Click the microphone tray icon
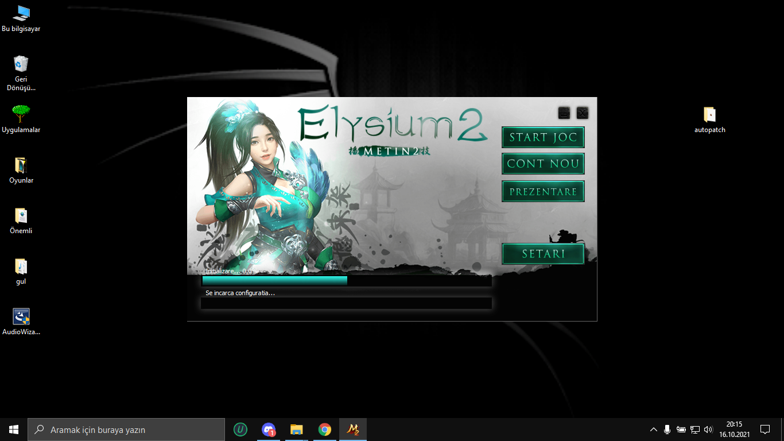 point(667,430)
